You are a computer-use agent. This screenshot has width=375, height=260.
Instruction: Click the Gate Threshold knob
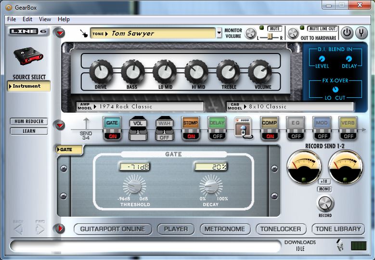click(x=134, y=186)
